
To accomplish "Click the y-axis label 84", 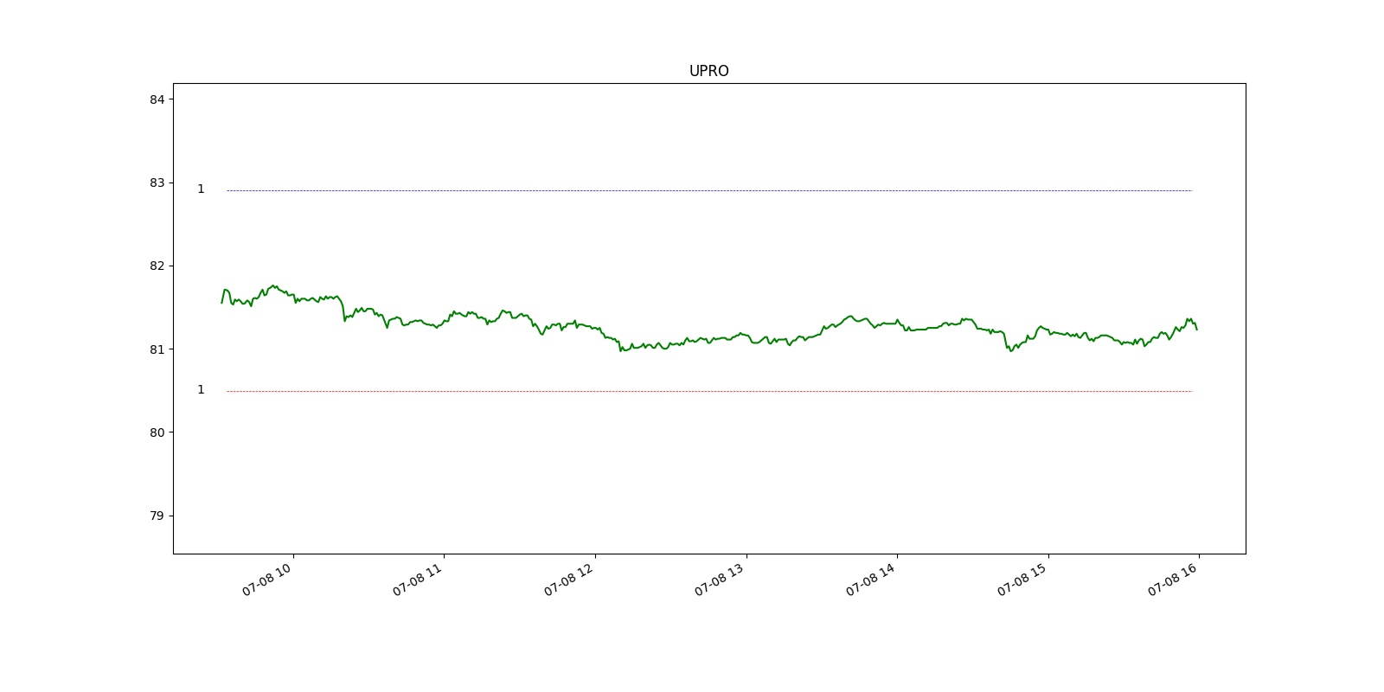I will [157, 99].
